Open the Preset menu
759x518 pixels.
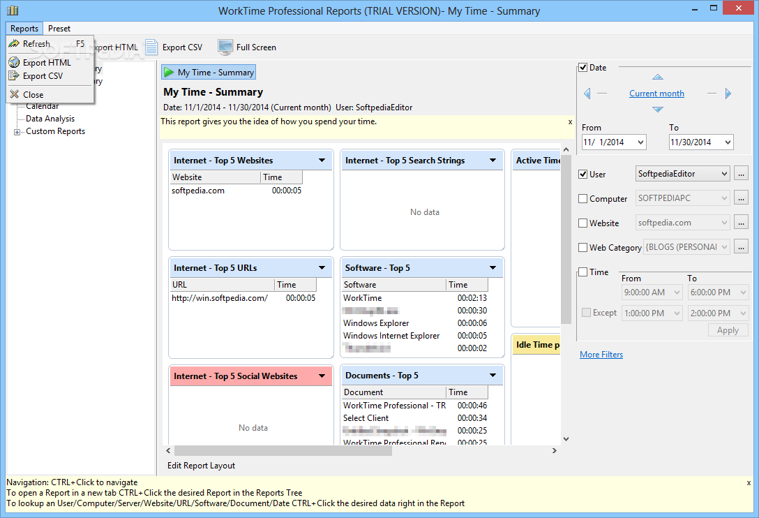59,28
